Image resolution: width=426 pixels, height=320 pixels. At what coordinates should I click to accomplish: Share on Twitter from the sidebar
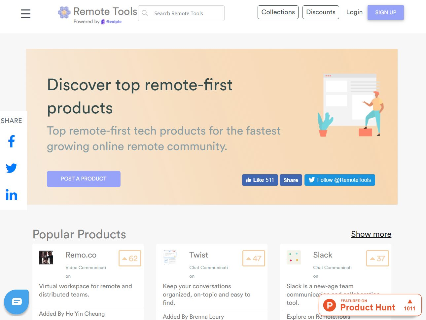pos(11,168)
